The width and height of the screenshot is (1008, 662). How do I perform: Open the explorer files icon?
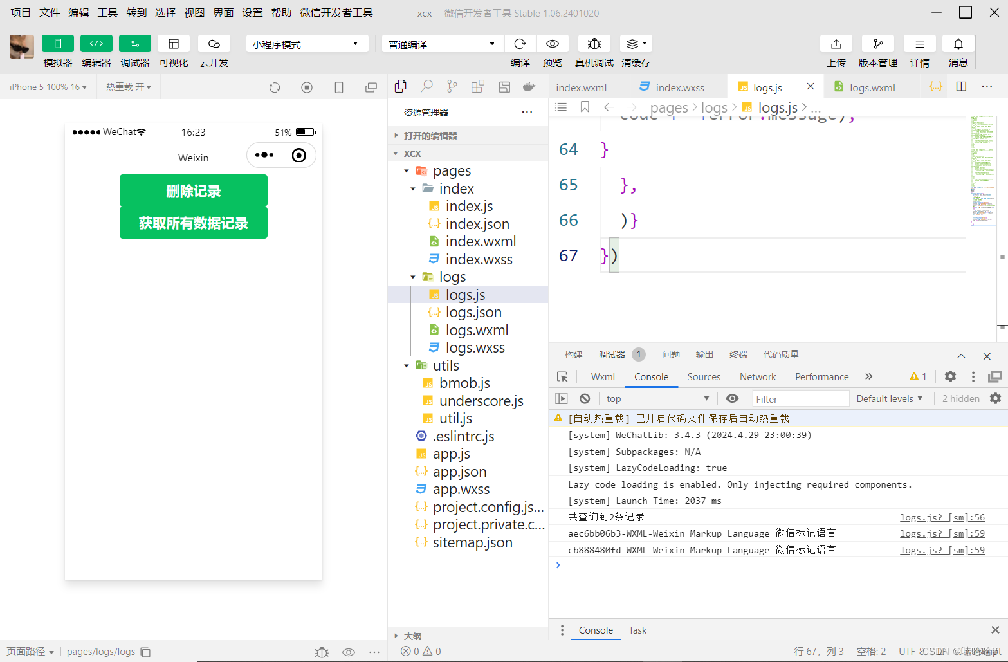(x=401, y=86)
